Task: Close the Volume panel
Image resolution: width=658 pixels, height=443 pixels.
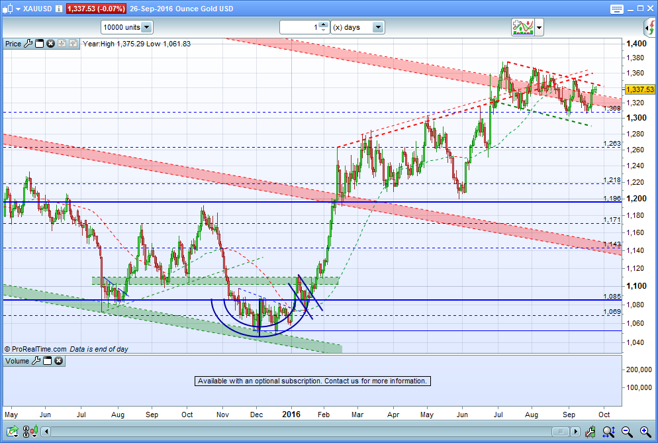Action: [x=58, y=361]
